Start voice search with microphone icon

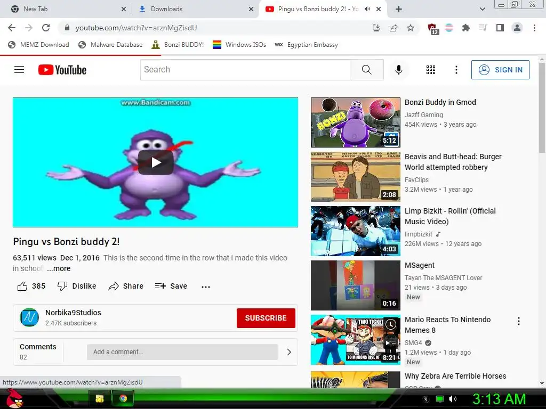[399, 70]
